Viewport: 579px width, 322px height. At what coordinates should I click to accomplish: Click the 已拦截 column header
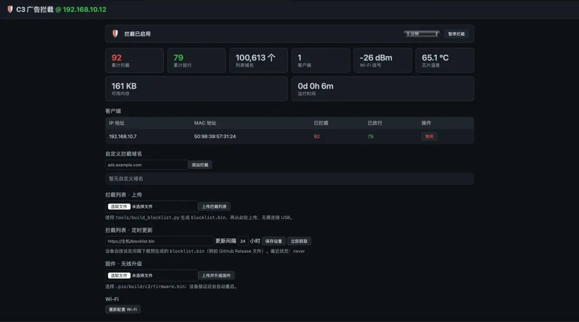click(x=321, y=123)
